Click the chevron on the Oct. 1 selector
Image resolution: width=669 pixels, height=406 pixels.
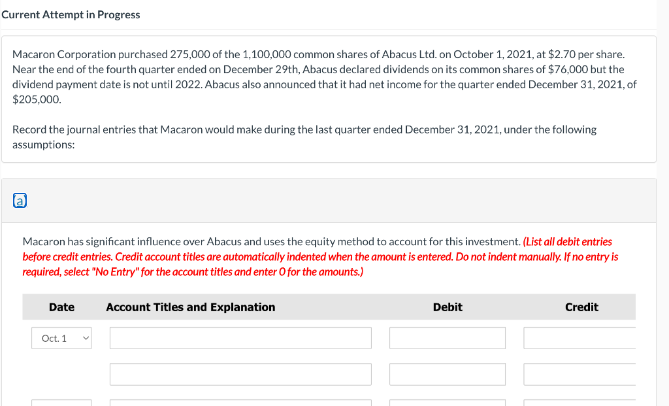pos(85,338)
